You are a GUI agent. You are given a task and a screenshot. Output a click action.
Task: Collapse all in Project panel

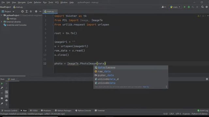[x=31, y=12]
